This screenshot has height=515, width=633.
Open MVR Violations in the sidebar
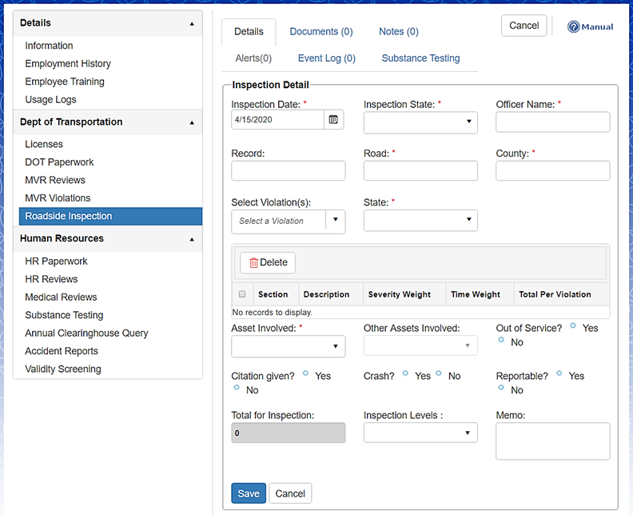(58, 198)
